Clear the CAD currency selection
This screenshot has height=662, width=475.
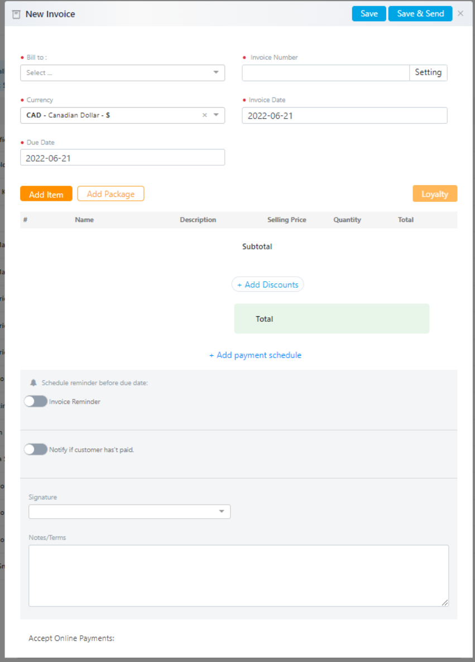point(204,115)
